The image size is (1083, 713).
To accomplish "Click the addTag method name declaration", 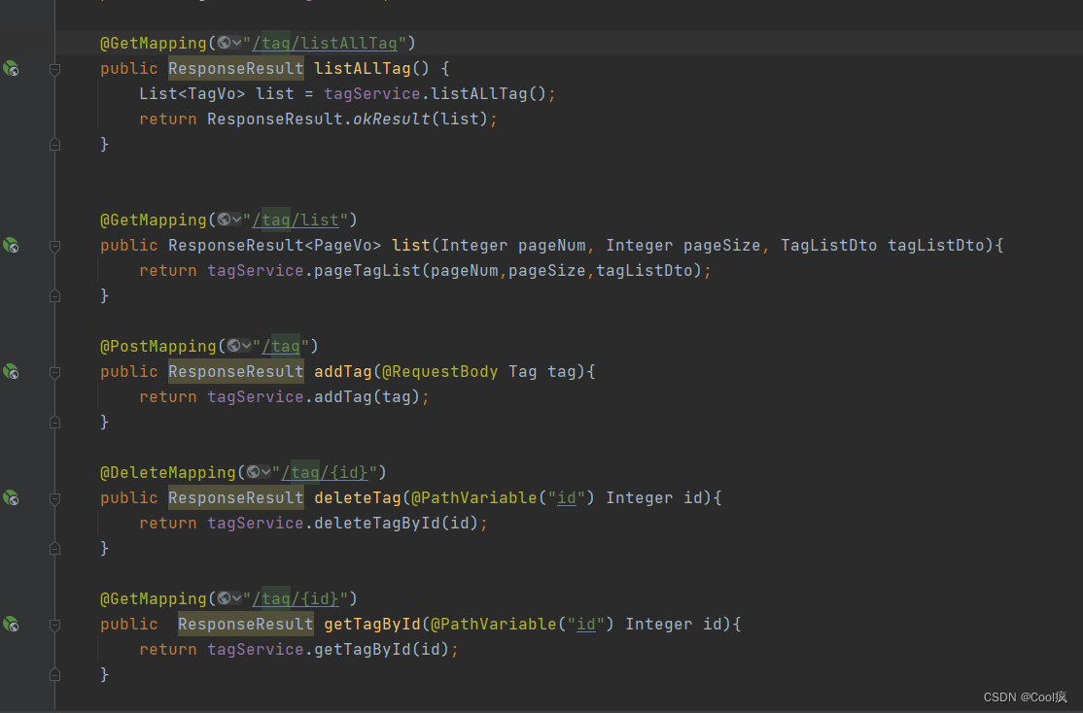I will point(343,371).
